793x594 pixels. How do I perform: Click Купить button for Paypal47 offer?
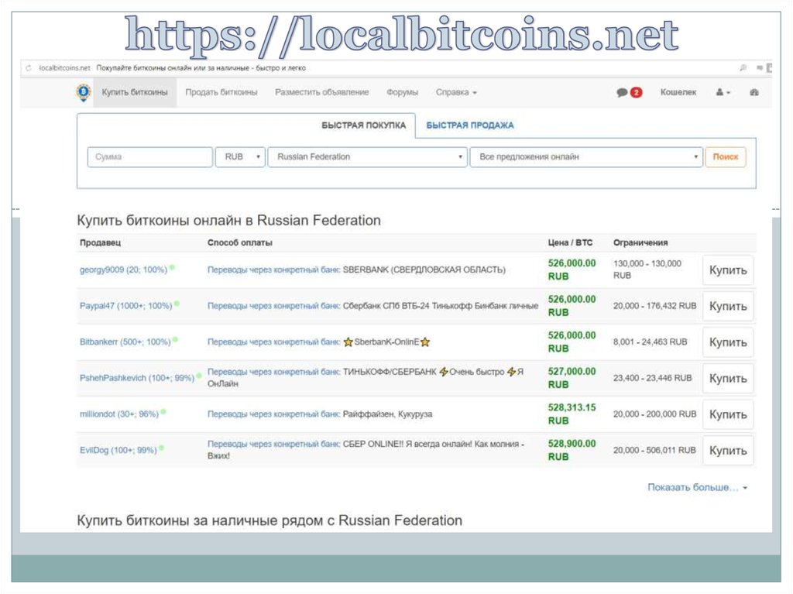(728, 306)
